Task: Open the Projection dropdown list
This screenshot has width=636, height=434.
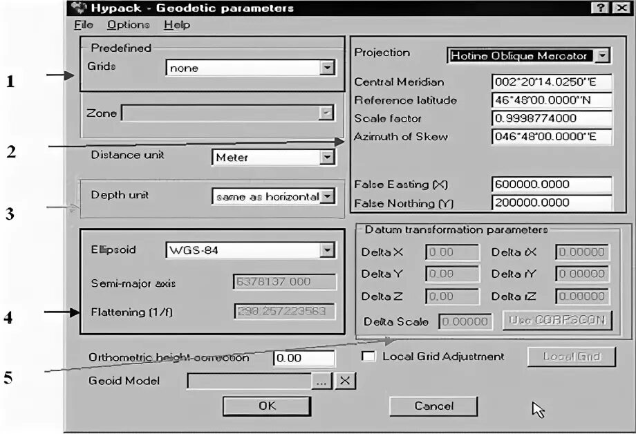Action: (x=603, y=55)
